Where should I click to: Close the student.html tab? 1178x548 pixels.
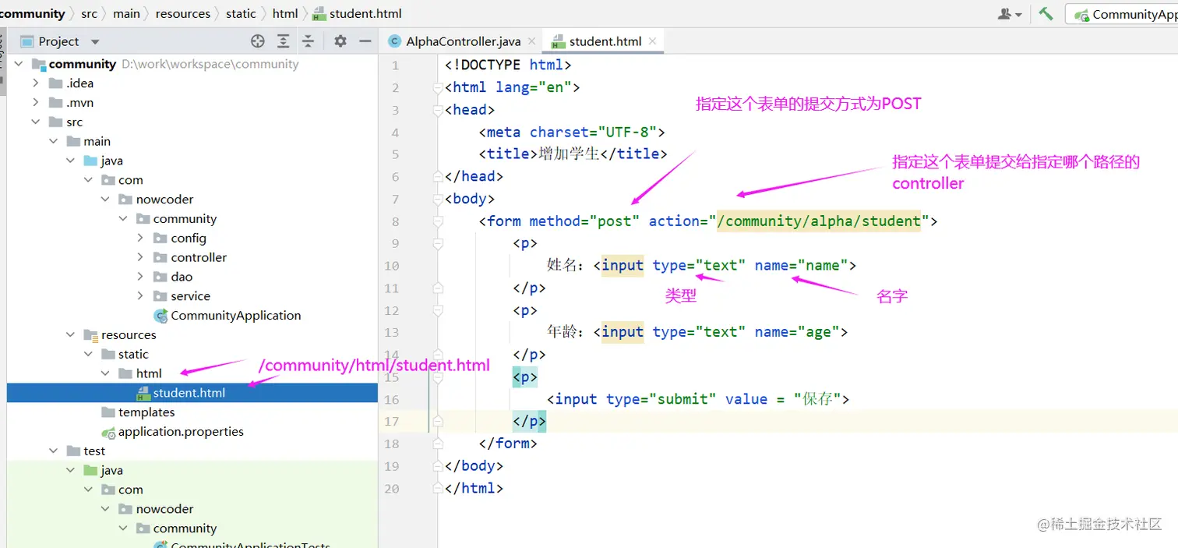[x=652, y=41]
